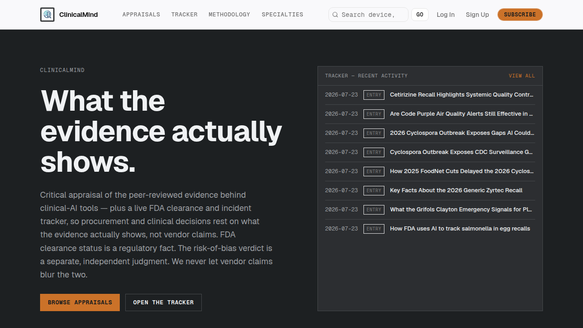This screenshot has width=583, height=328.
Task: Click the "What the evidence actually shows." headline
Action: coord(161,131)
